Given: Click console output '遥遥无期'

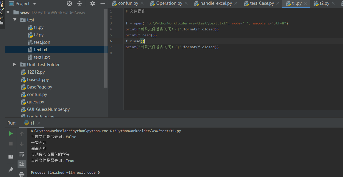Looking at the screenshot, I should 39,148.
